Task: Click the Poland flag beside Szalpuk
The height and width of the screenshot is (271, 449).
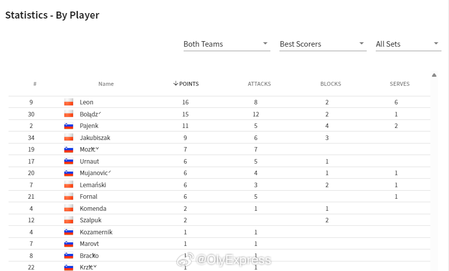Action: pyautogui.click(x=69, y=220)
